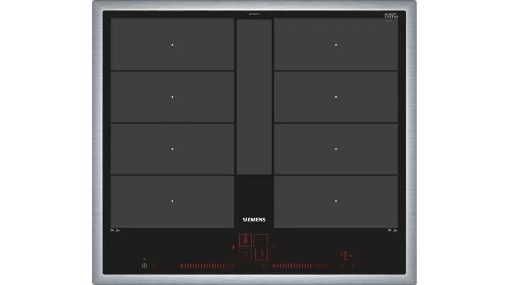Touch the second left cooking zone from top
This screenshot has height=285, width=508.
(x=172, y=97)
